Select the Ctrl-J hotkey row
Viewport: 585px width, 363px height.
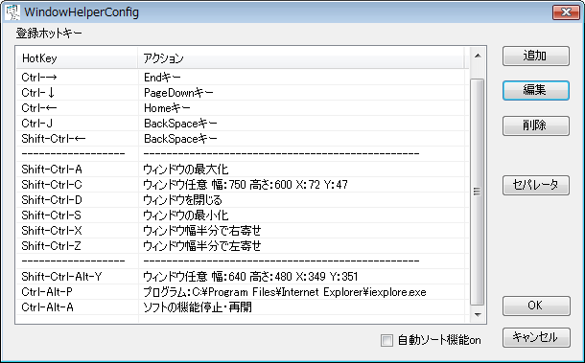point(242,124)
